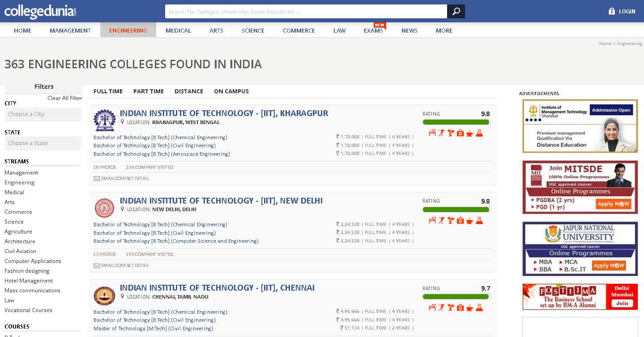Image resolution: width=644 pixels, height=337 pixels.
Task: Open the MORE nav menu
Action: (444, 30)
